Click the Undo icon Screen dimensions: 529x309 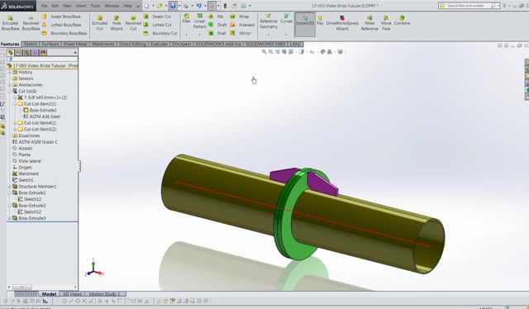coord(198,6)
